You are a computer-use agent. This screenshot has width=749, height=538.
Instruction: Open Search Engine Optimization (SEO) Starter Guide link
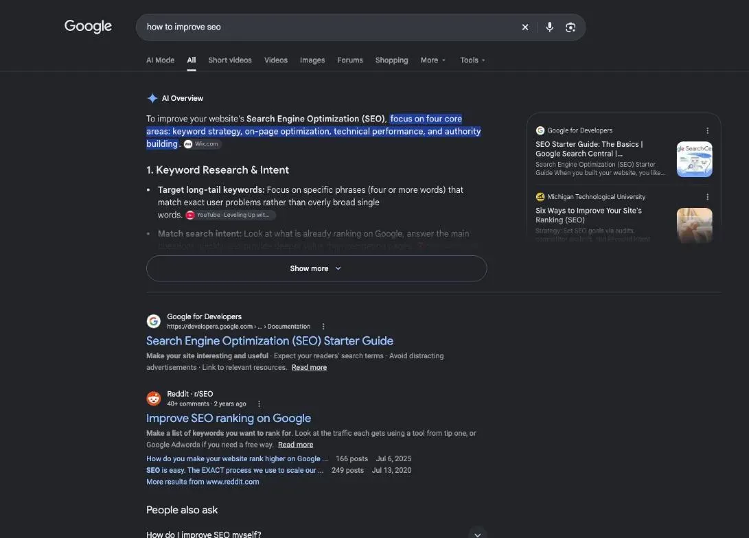click(269, 341)
